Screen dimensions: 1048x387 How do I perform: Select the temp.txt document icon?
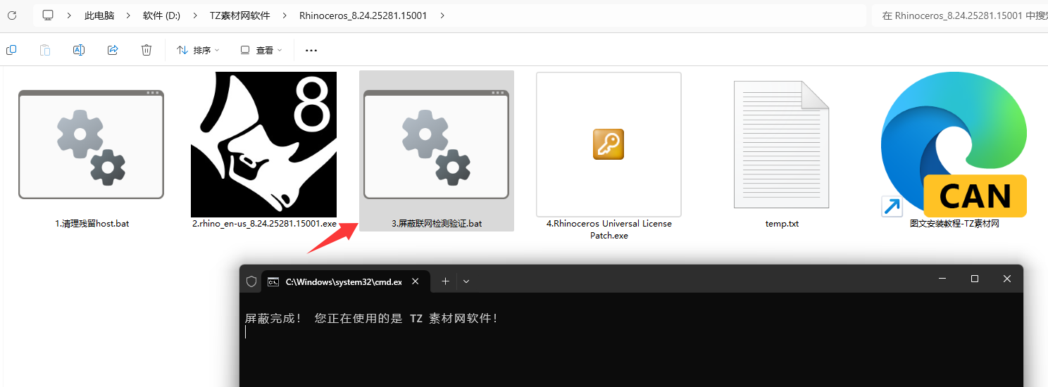click(781, 144)
